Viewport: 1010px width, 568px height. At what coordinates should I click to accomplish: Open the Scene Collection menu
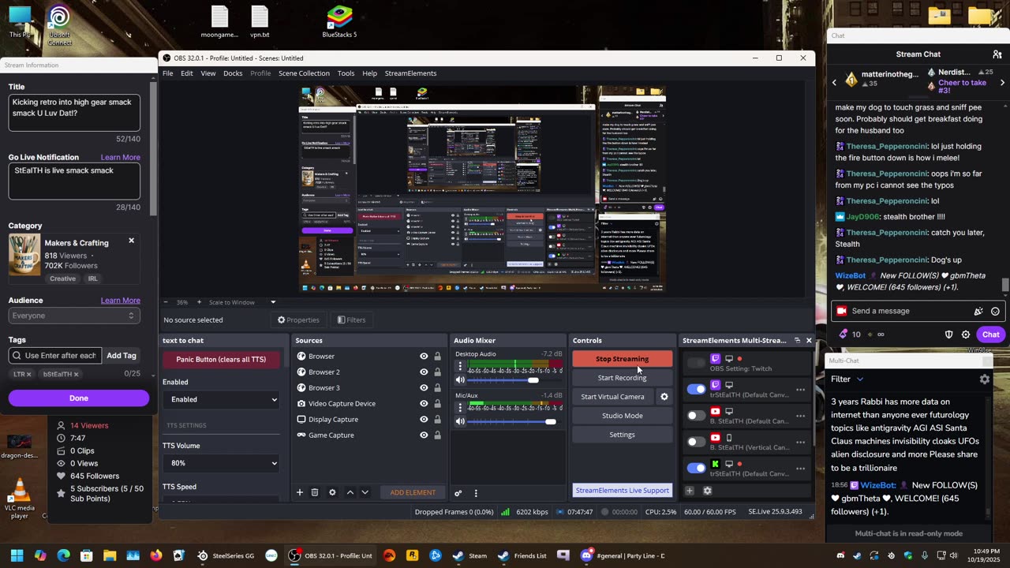tap(304, 73)
